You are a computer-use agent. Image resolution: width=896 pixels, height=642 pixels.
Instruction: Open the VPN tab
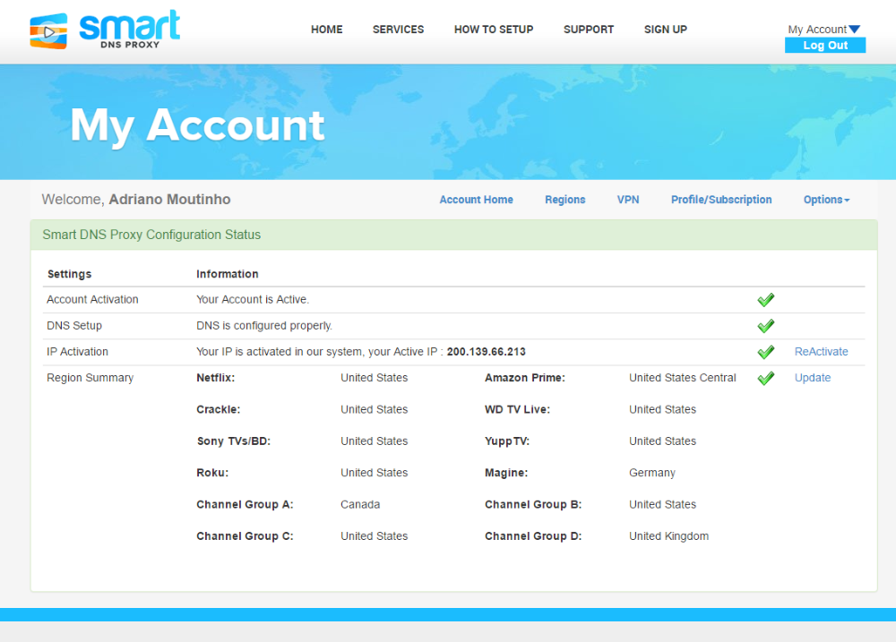pos(628,200)
